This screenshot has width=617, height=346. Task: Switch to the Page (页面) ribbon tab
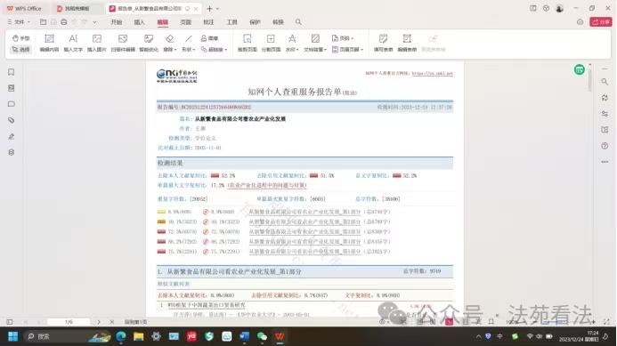(186, 22)
